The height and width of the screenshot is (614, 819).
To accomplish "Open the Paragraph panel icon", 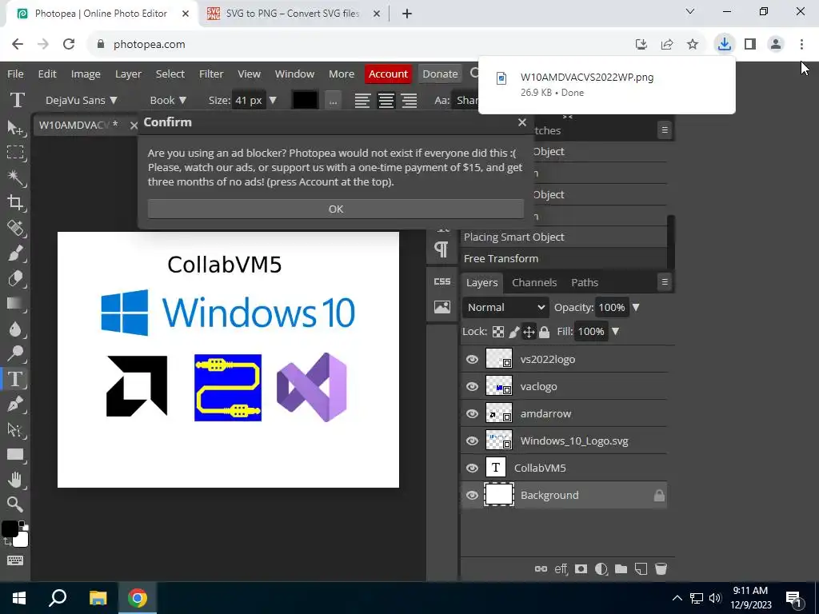I will point(441,249).
